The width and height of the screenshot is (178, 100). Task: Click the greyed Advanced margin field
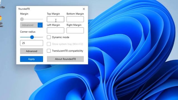coord(29,25)
